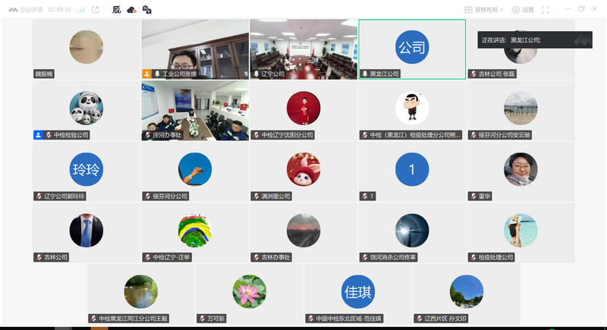Click the muted mic icon beside 董华
The width and height of the screenshot is (607, 330).
click(473, 196)
